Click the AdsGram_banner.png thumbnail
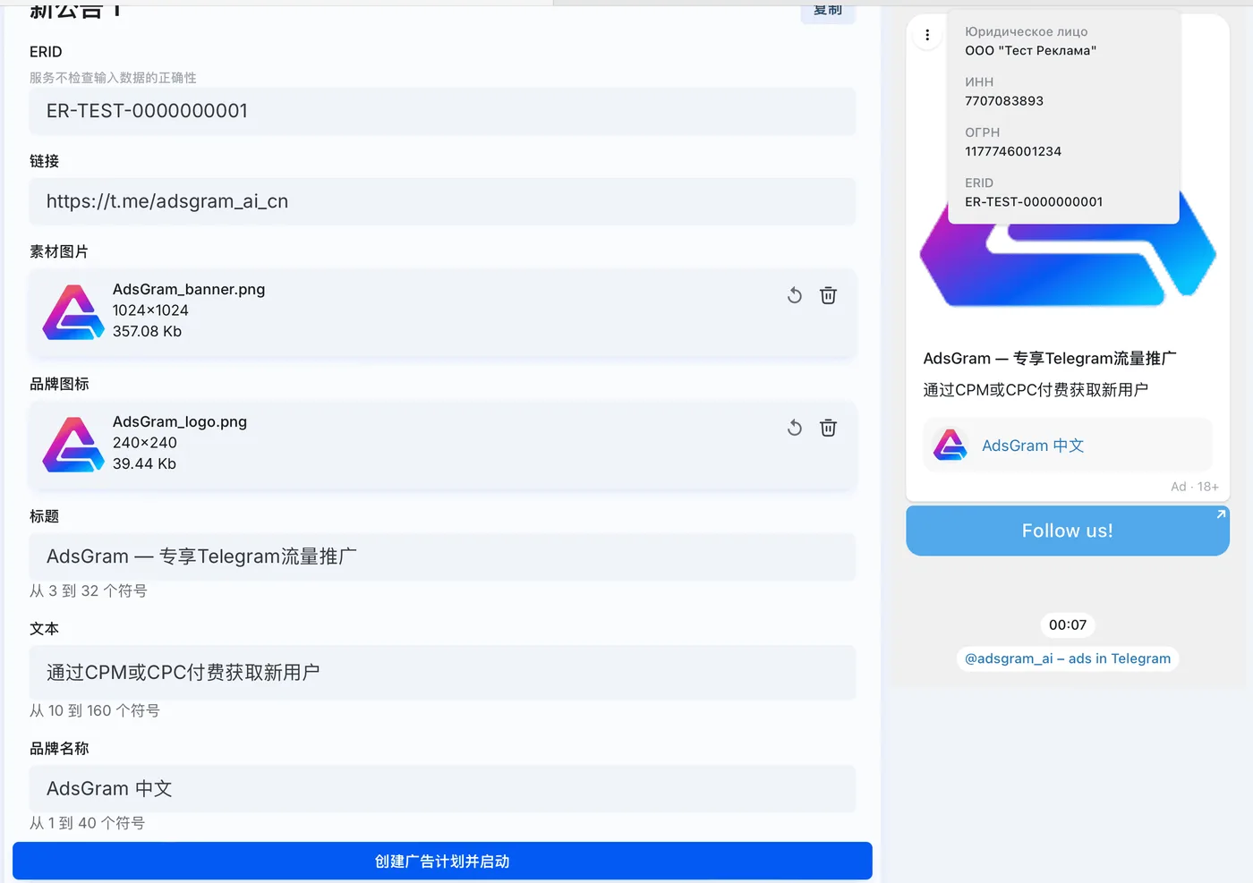The image size is (1253, 883). (x=73, y=311)
